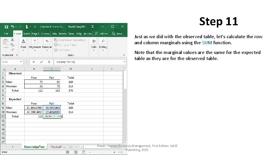Screen dimensions: 275x155
Task: Click the vertical scrollbar up arrow
Action: click(125, 69)
